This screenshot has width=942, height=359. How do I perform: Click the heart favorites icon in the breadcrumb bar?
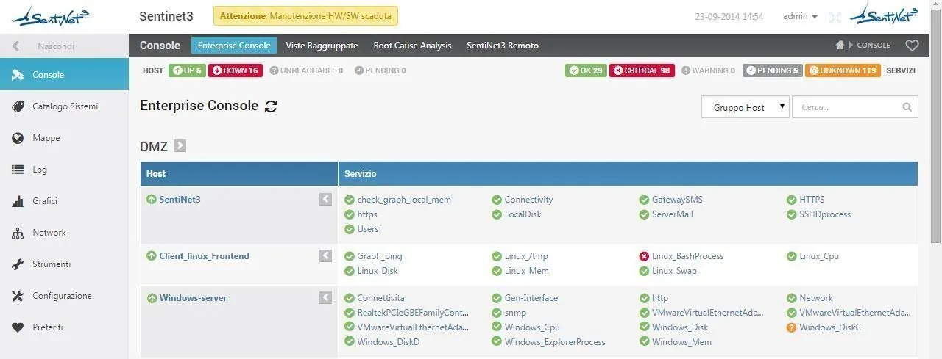click(x=912, y=46)
